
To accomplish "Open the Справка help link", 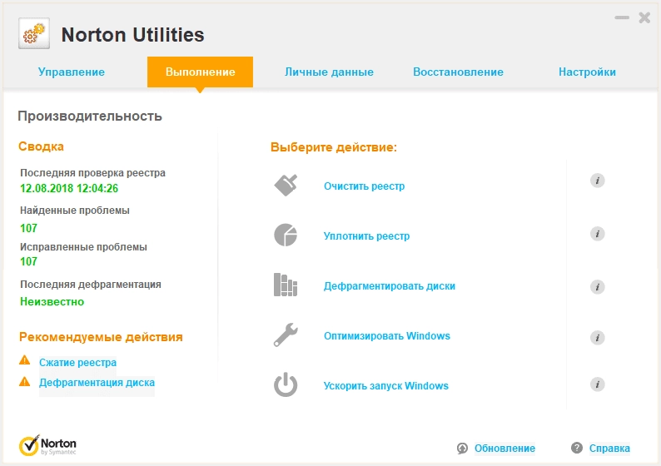I will pyautogui.click(x=609, y=449).
